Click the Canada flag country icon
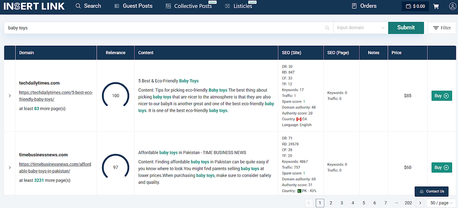This screenshot has width=458, height=208. point(299,119)
